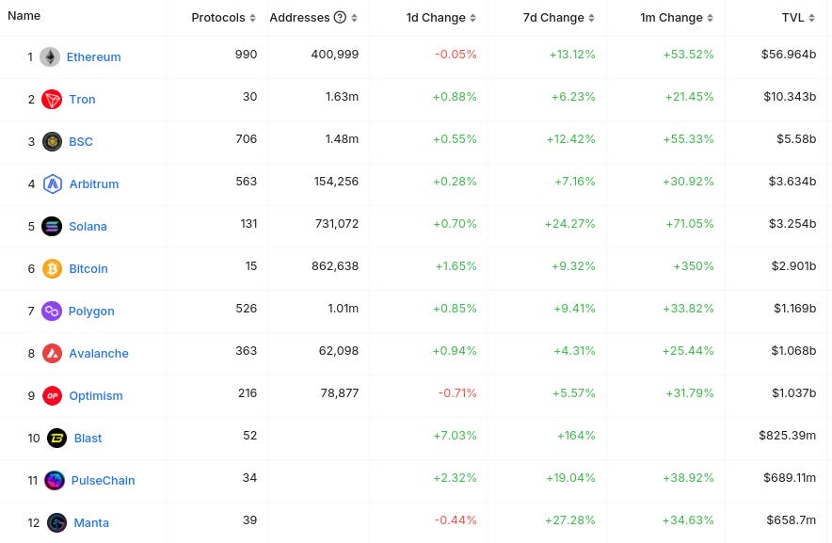The height and width of the screenshot is (543, 832).
Task: Select Blast 1d change +7.03%
Action: point(455,436)
